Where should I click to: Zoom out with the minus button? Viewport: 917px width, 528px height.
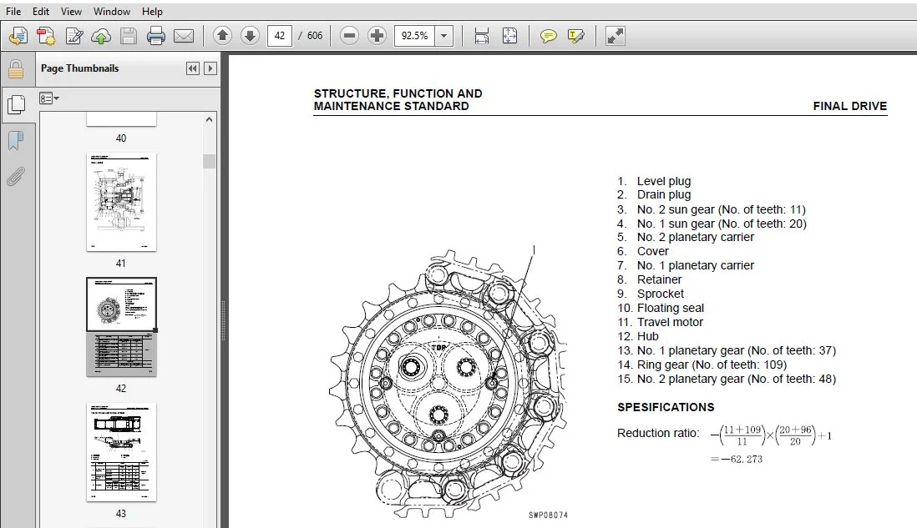tap(349, 36)
